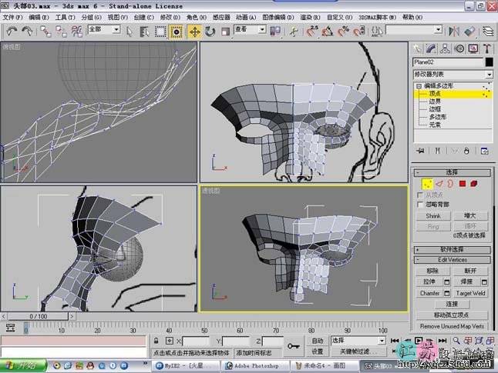Click Configure Modifier Sets icon
The image size is (498, 373).
coord(484,151)
